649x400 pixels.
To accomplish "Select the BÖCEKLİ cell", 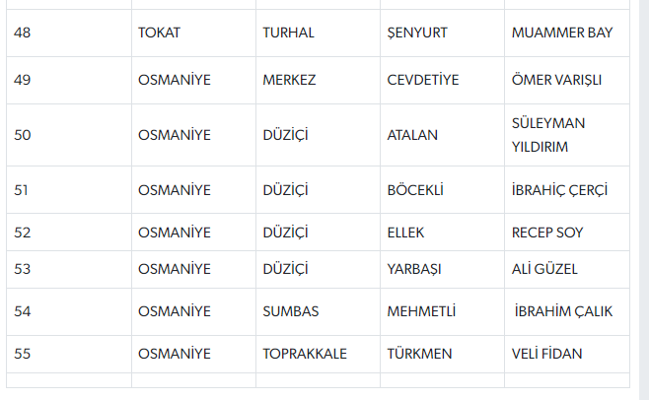I will click(442, 190).
